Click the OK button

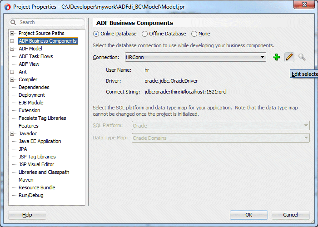(249, 215)
